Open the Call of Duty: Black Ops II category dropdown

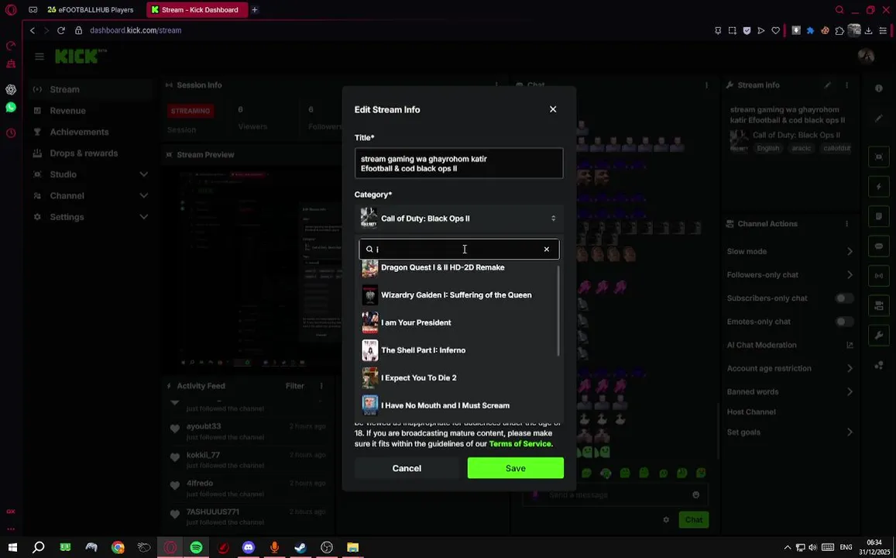(x=459, y=219)
